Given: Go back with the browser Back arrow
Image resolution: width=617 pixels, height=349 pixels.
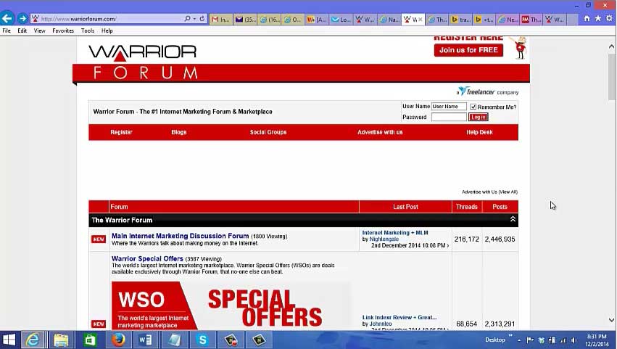Looking at the screenshot, I should point(7,18).
